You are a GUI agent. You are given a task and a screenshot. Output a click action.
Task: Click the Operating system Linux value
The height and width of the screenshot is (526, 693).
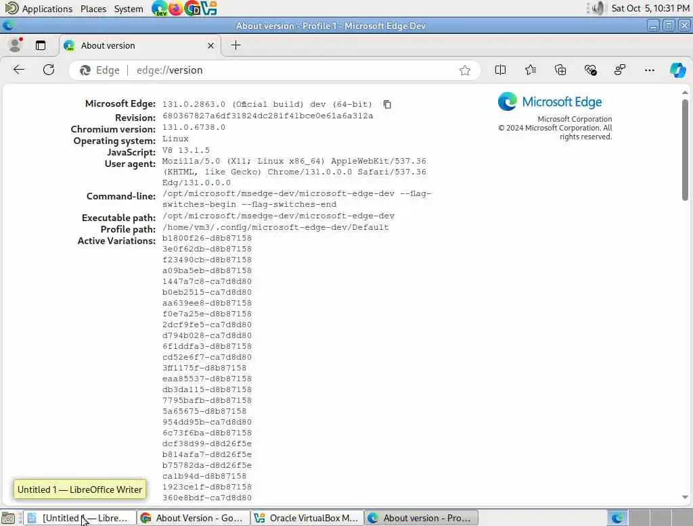click(x=175, y=139)
